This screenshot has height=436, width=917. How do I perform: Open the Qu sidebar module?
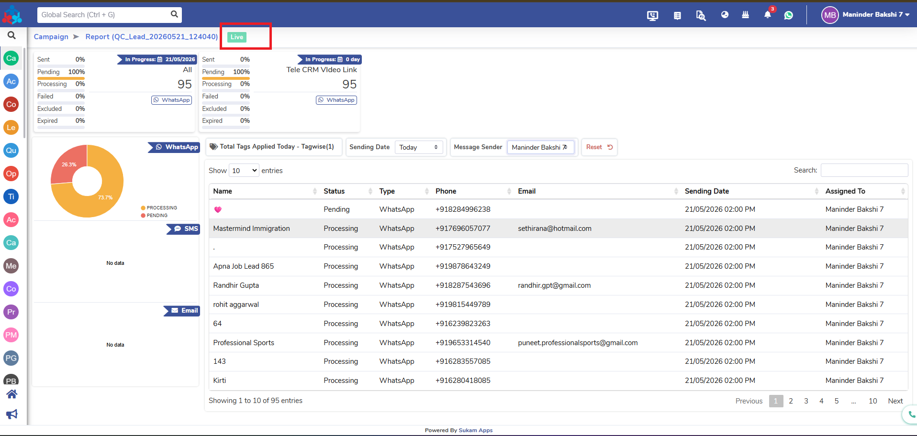click(x=11, y=151)
